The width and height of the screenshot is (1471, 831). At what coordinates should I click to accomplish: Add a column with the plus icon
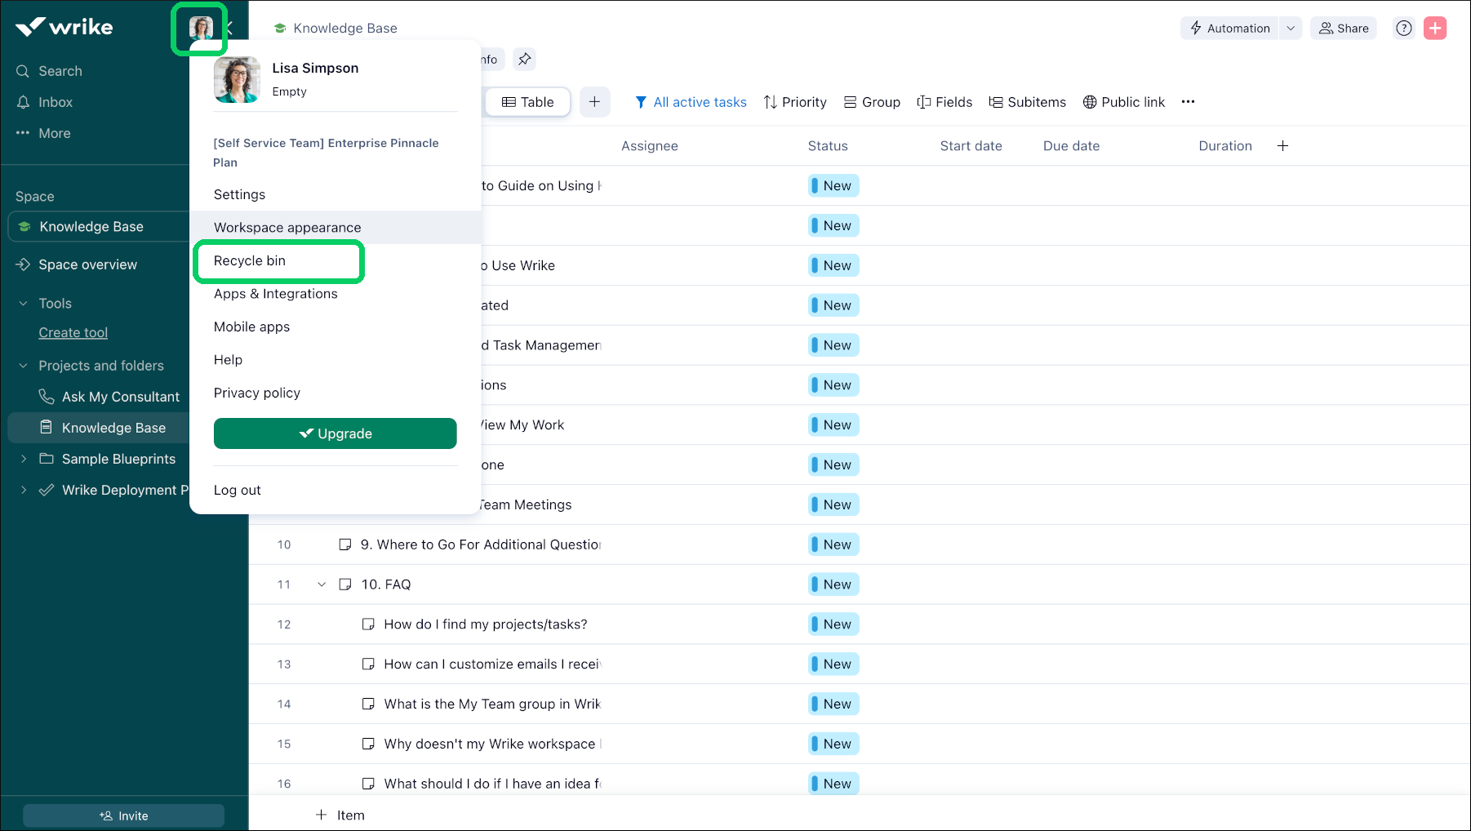pyautogui.click(x=1282, y=146)
